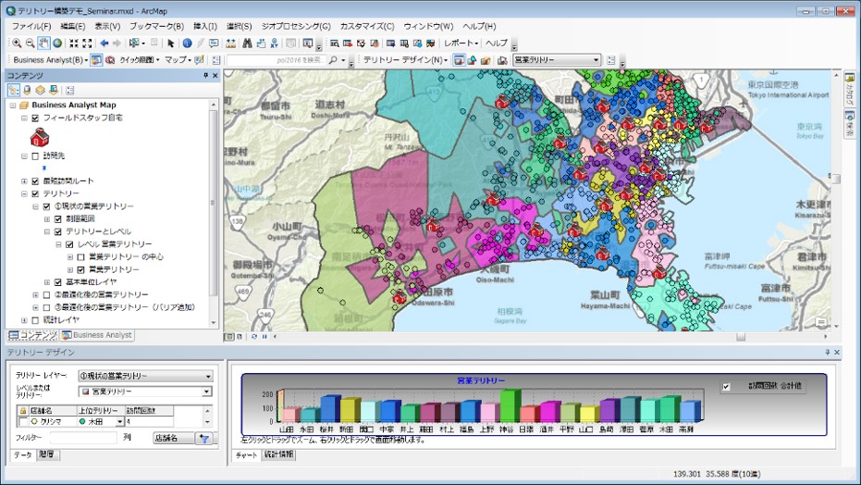List contents by drawing order
This screenshot has width=861, height=485.
(14, 90)
